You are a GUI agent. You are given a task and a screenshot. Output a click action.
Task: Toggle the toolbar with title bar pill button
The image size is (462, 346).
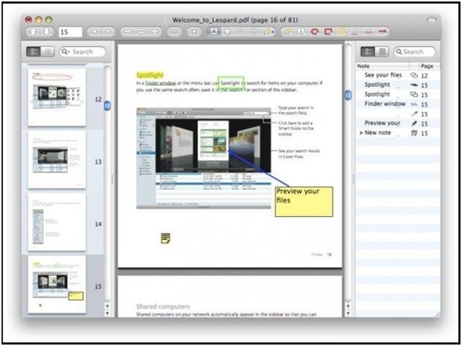click(x=431, y=20)
